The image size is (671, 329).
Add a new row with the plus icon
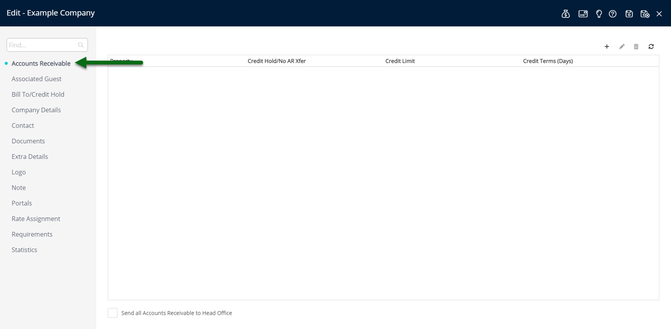pyautogui.click(x=607, y=47)
